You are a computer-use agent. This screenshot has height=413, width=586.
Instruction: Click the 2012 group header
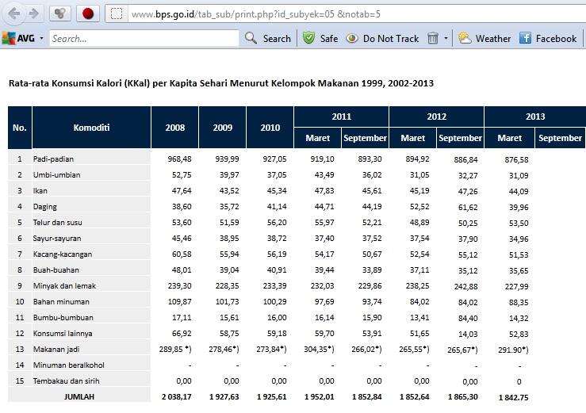[x=436, y=117]
